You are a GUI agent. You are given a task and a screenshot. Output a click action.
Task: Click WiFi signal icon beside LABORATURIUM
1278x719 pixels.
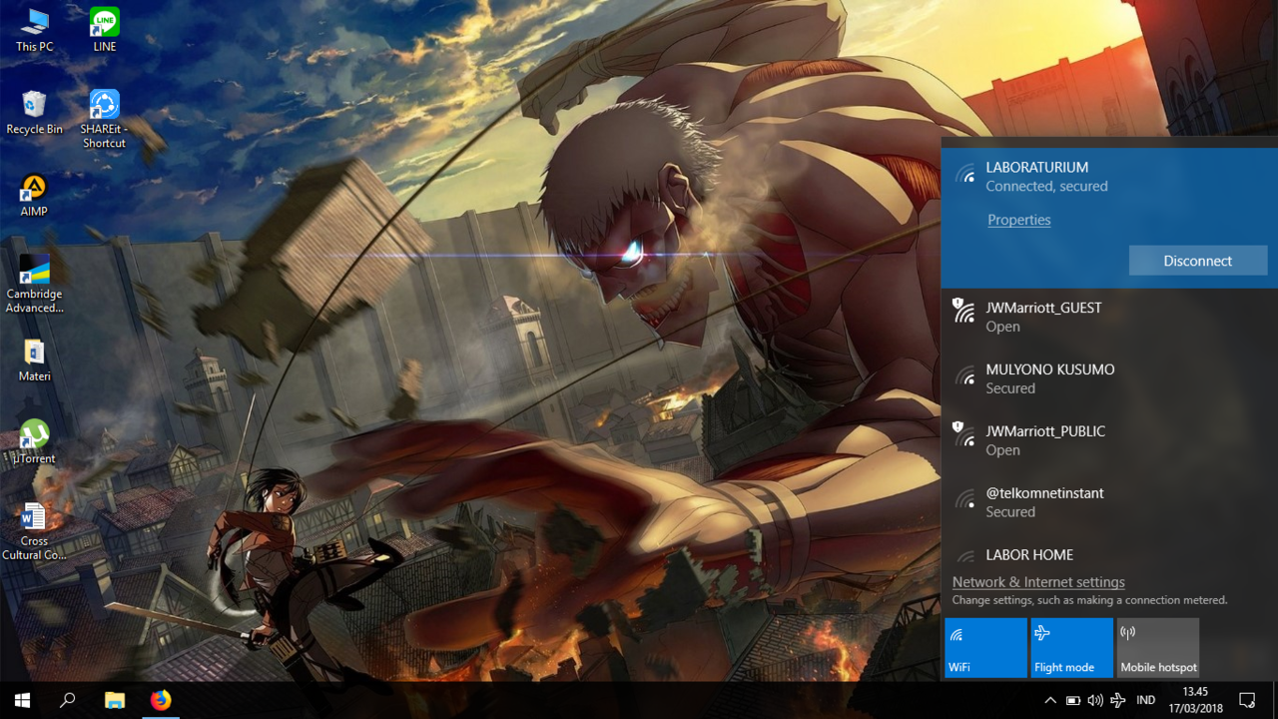click(x=964, y=174)
